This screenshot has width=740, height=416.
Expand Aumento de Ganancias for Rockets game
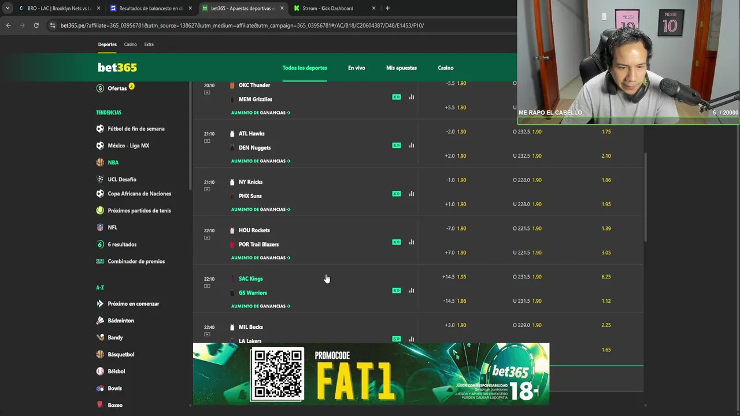click(x=261, y=258)
